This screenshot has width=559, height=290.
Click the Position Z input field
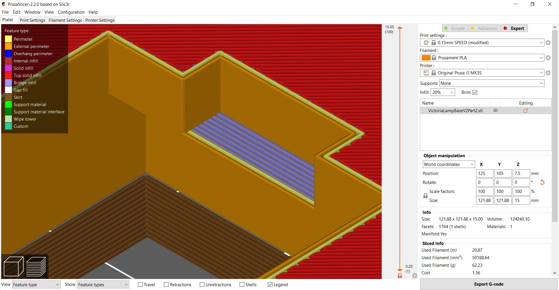tap(521, 173)
